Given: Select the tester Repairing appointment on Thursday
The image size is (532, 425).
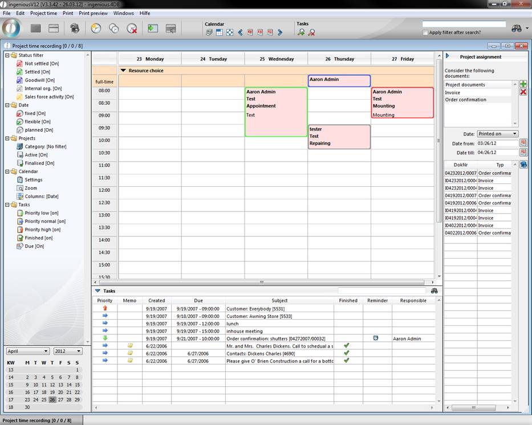Looking at the screenshot, I should tap(339, 137).
